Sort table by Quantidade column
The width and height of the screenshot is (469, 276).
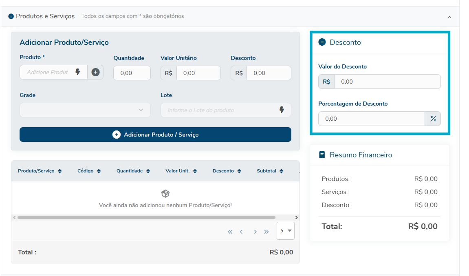(x=148, y=171)
